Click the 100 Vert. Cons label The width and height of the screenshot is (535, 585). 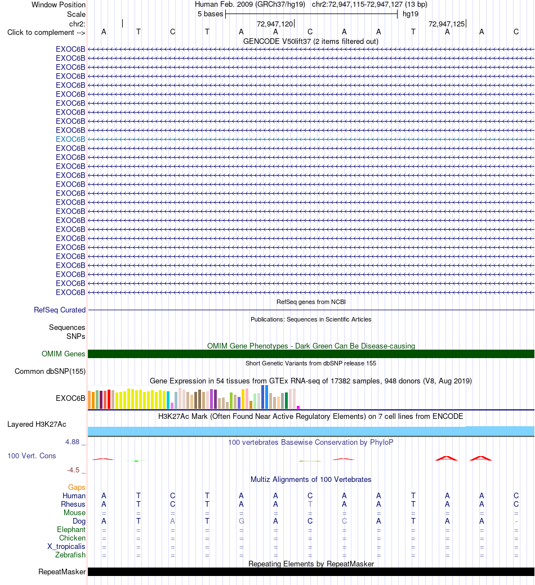pyautogui.click(x=32, y=456)
